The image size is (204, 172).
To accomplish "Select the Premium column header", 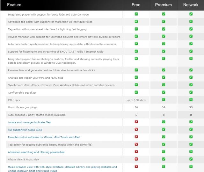I will tap(164, 5).
